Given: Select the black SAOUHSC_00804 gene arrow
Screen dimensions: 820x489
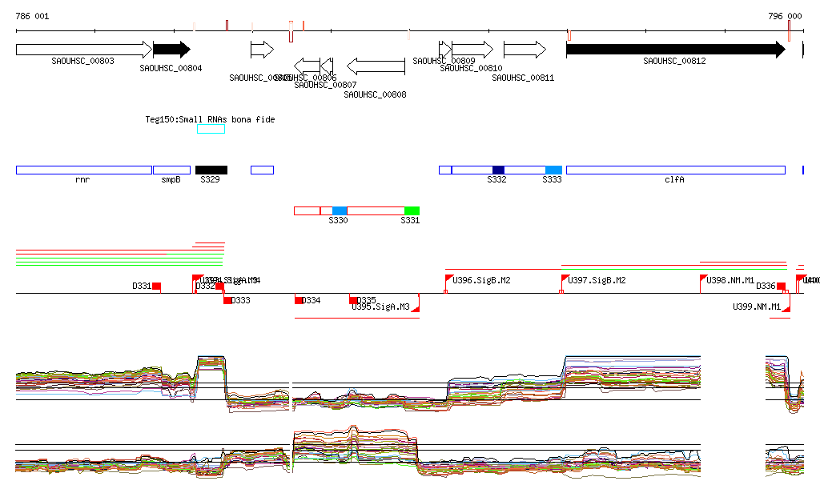Looking at the screenshot, I should [171, 50].
